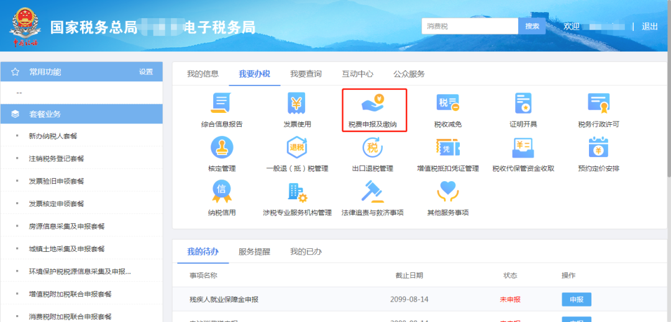Click the 2099-08-14 deadline for 残疾人就业保障金申报
Viewport: 671px width, 322px height.
(409, 300)
